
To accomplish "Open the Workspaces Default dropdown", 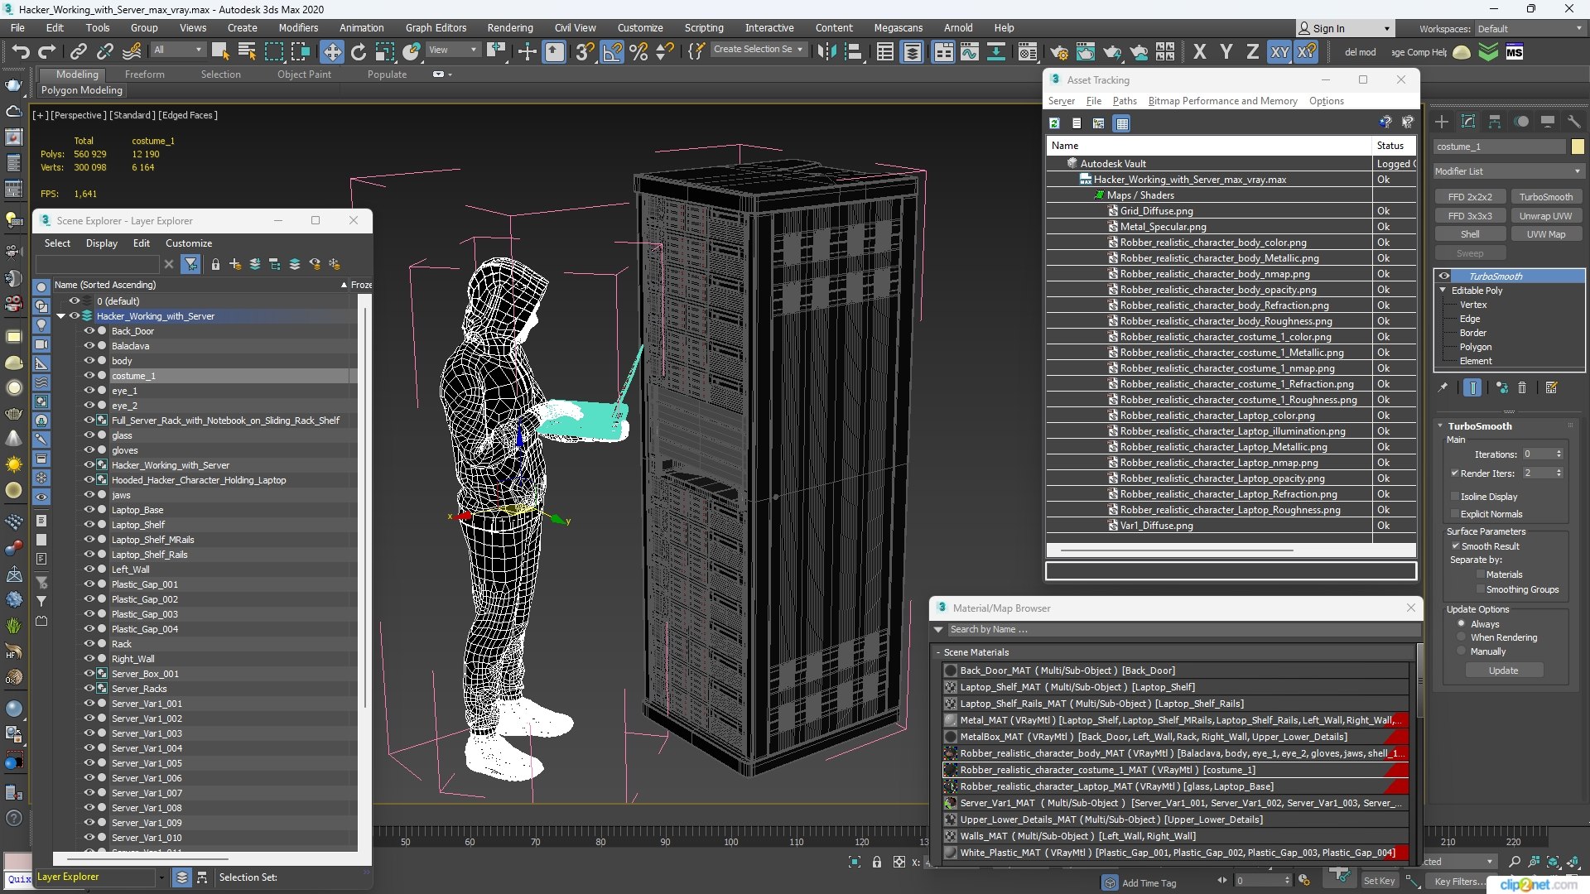I will pyautogui.click(x=1530, y=28).
